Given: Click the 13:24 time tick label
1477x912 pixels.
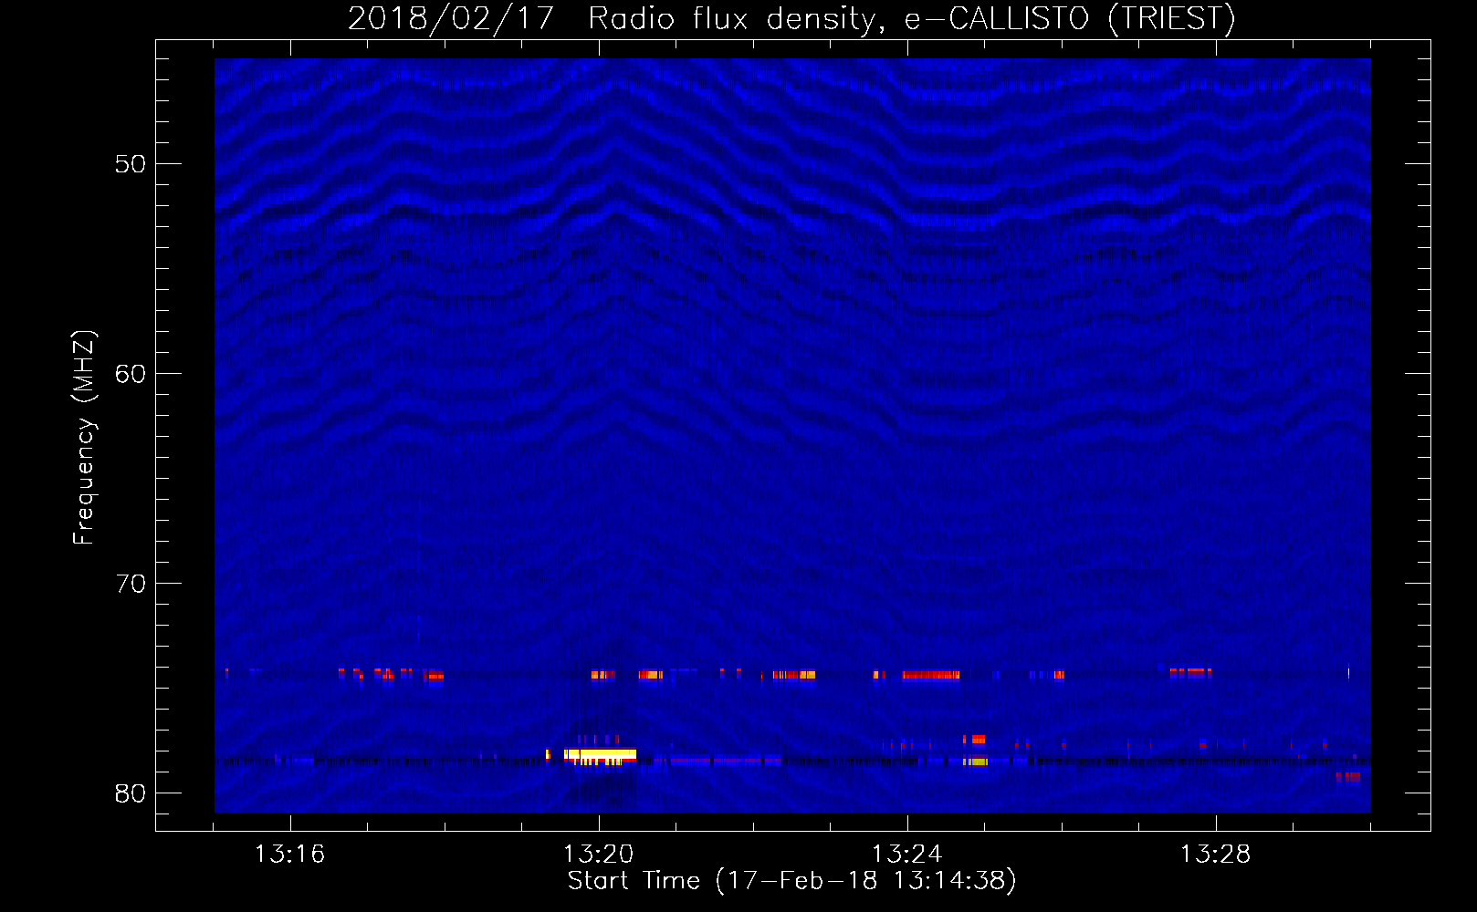Looking at the screenshot, I should pyautogui.click(x=906, y=855).
